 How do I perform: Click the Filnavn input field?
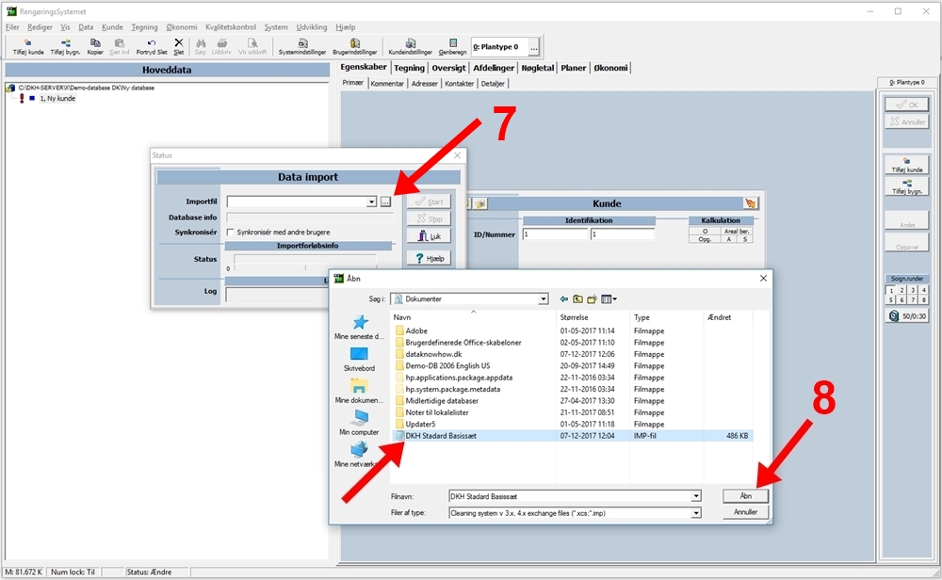tap(570, 496)
